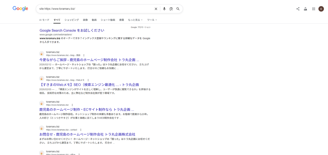
Task: Open the Google apps grid icon
Action: tap(314, 9)
